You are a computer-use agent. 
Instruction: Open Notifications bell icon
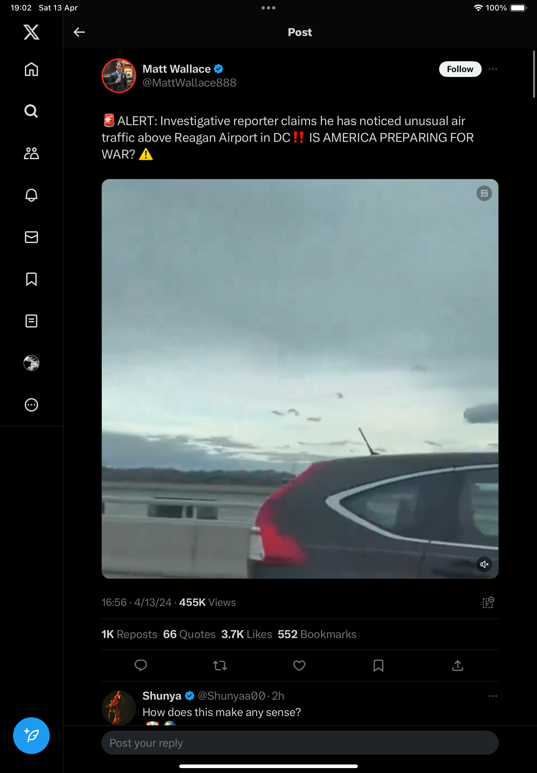pos(31,195)
